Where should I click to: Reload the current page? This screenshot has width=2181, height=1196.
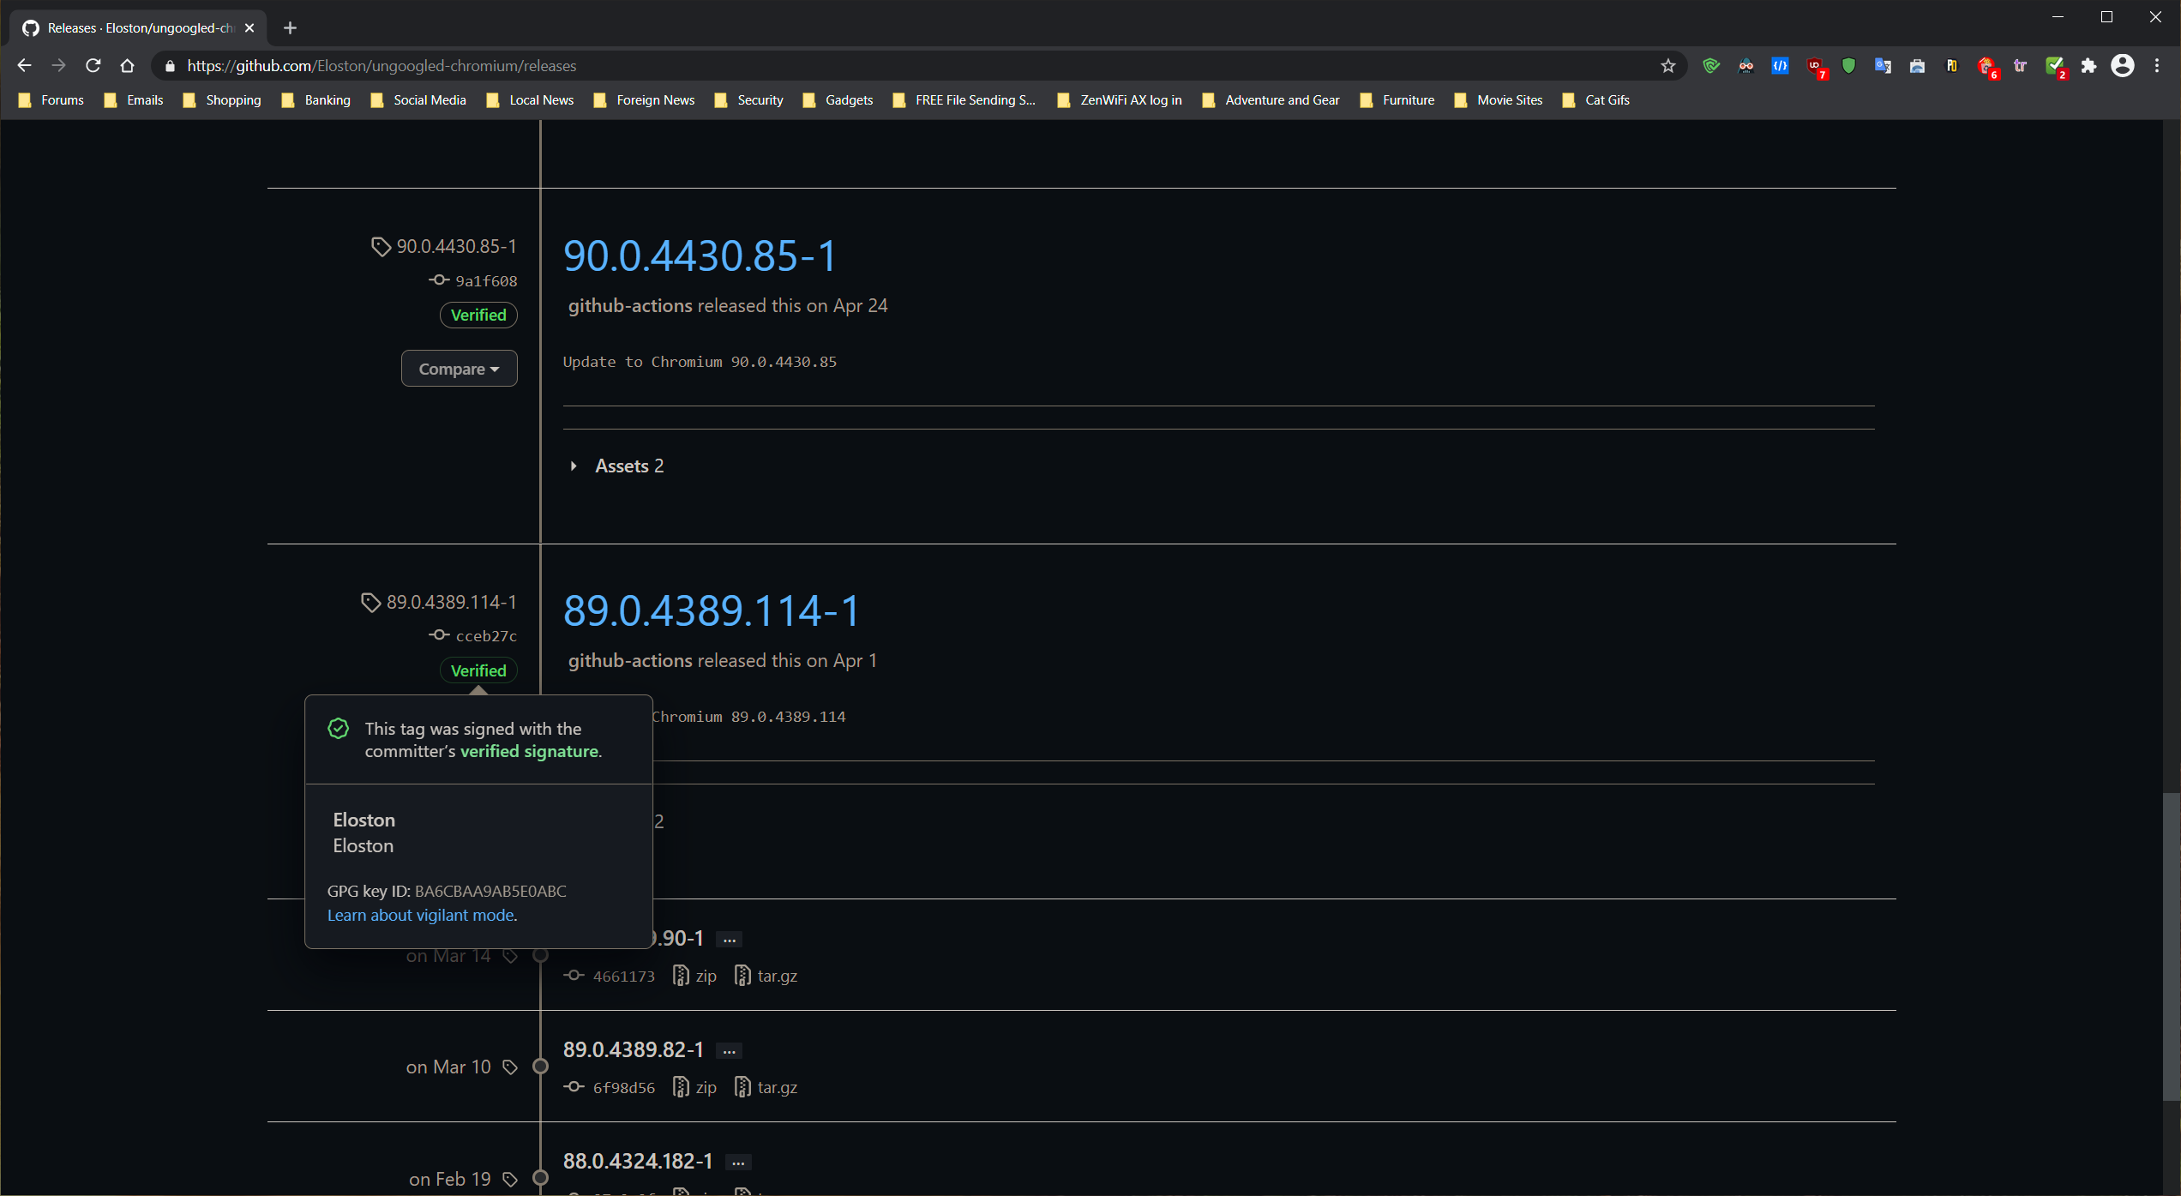tap(93, 66)
